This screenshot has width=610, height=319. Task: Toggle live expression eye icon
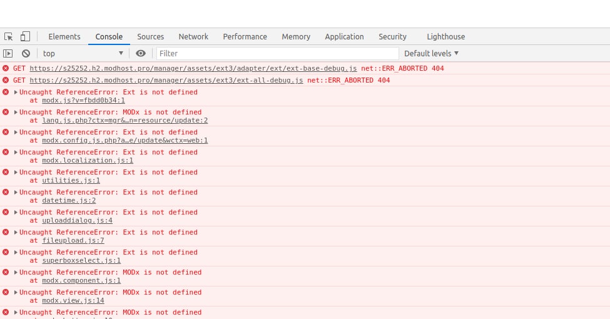coord(141,53)
